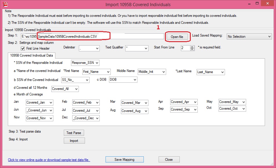Select the 1095B Covered Individual Data tab
The image size is (276, 168).
tap(31, 55)
